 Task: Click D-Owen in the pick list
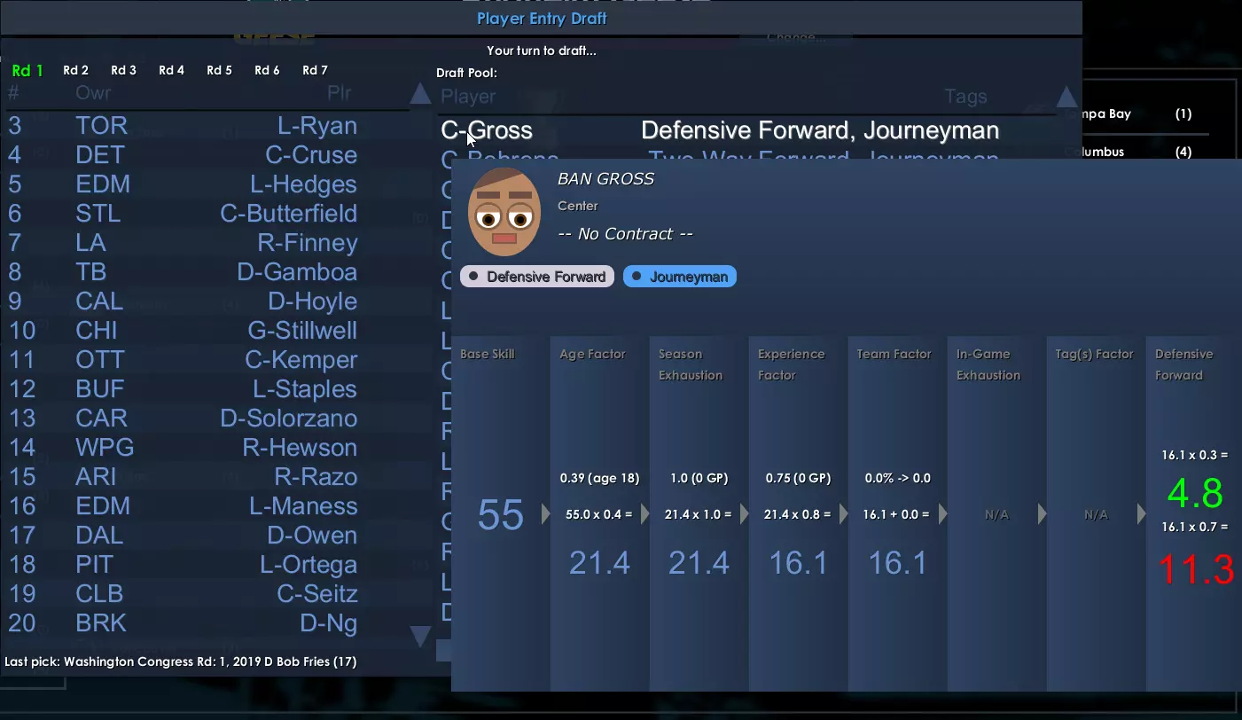pos(312,536)
